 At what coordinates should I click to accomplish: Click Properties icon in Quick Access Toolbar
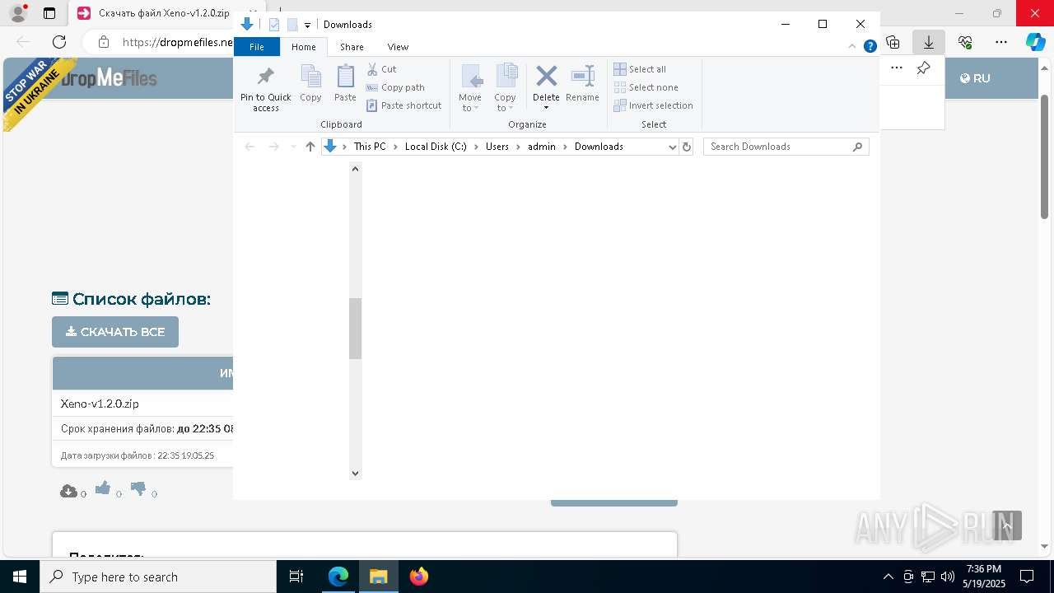tap(274, 25)
